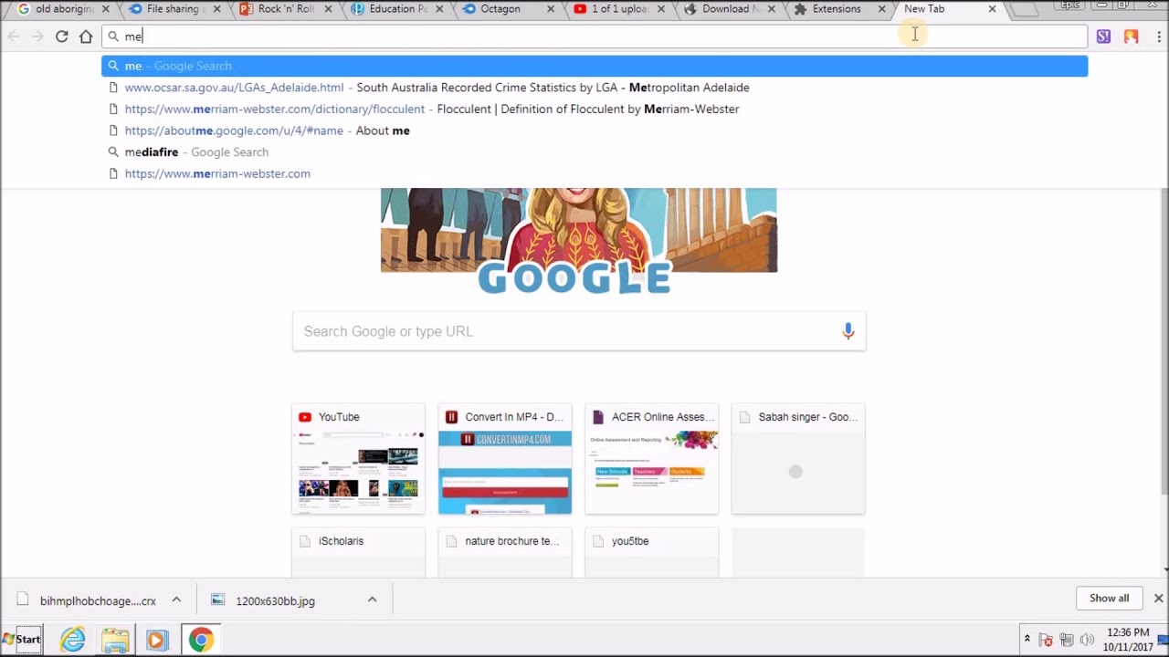Image resolution: width=1169 pixels, height=657 pixels.
Task: Launch media player from the taskbar
Action: pyautogui.click(x=157, y=640)
